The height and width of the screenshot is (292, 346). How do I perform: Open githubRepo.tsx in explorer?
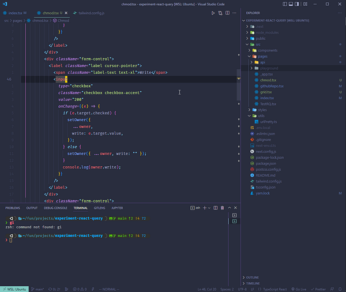click(272, 86)
